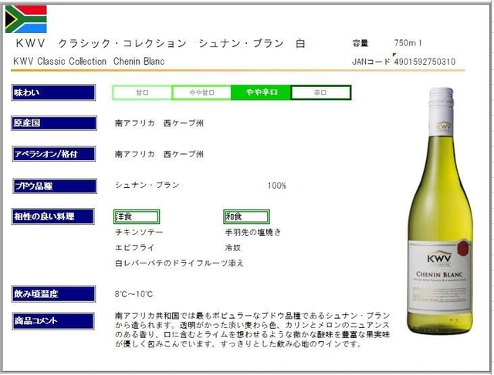Click the 容量 label

pos(360,43)
